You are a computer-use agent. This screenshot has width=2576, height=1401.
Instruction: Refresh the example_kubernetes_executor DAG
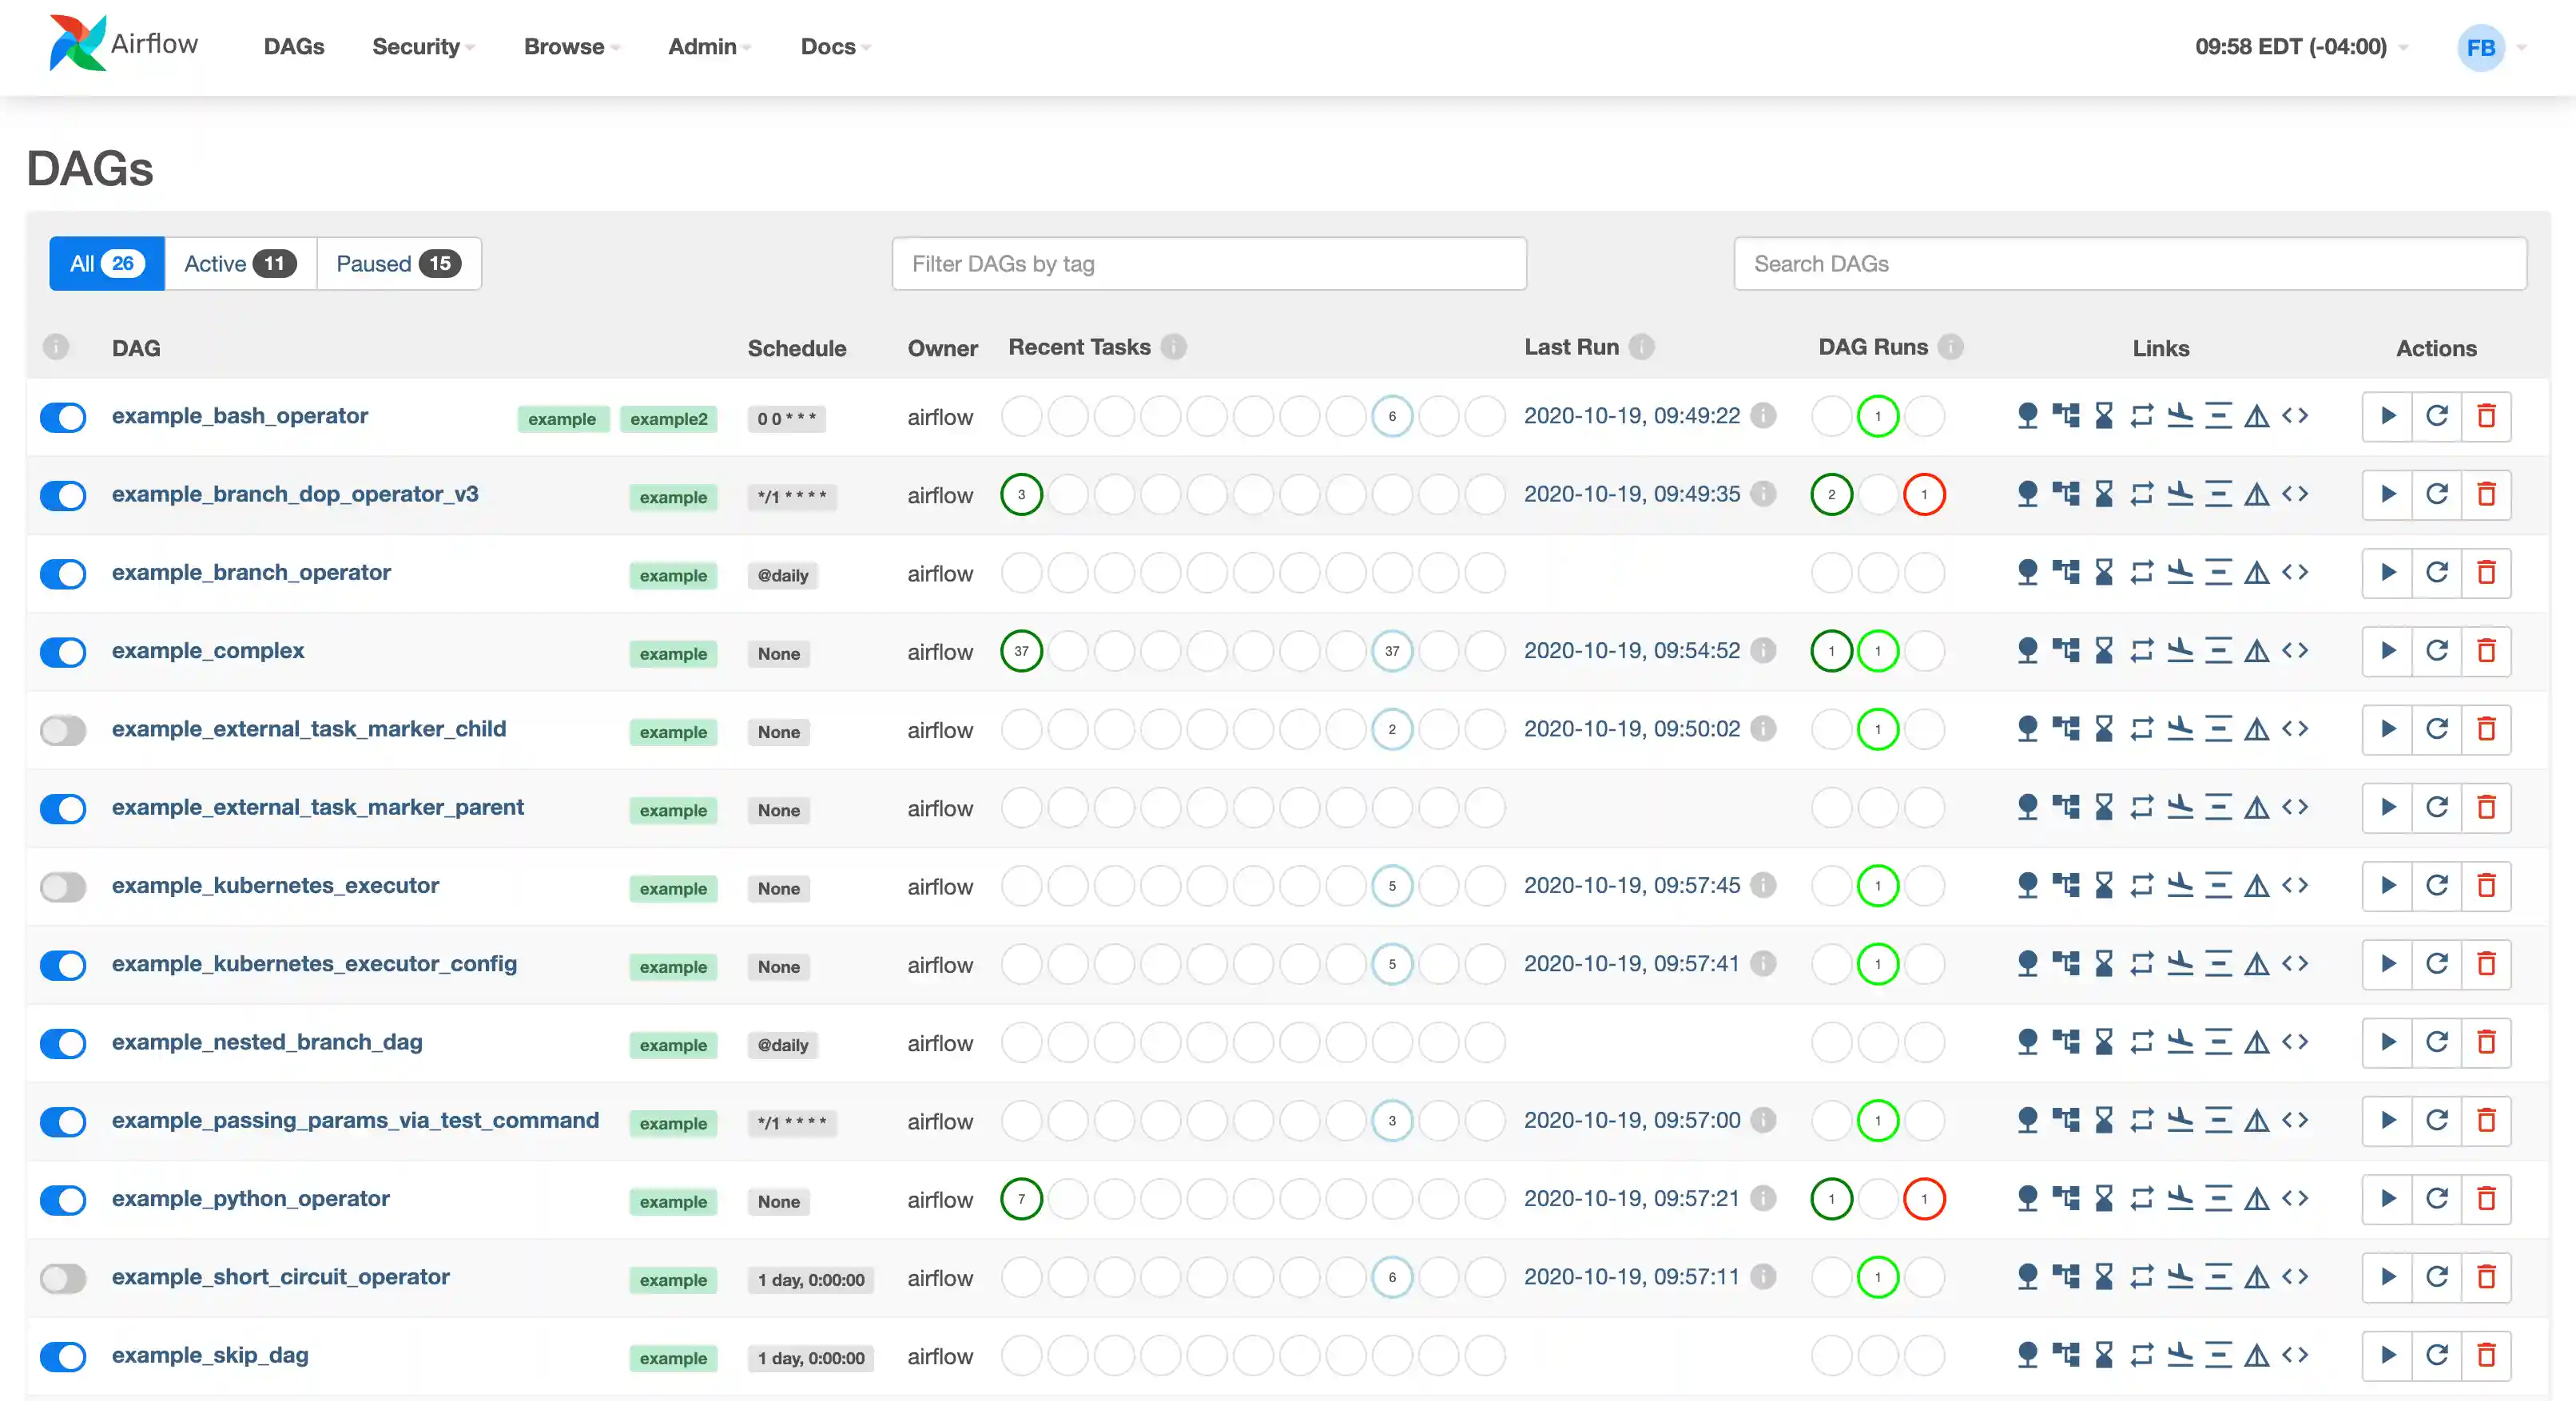tap(2437, 885)
